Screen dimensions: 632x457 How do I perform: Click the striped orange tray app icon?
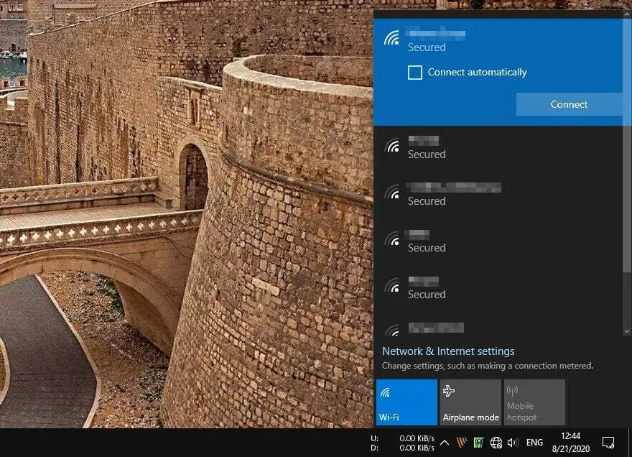click(462, 443)
